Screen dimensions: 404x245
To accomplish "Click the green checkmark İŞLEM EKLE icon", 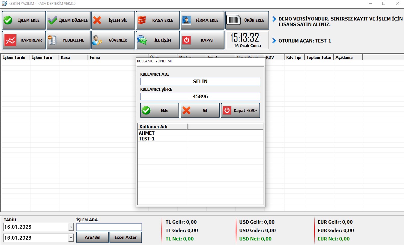I will [x=8, y=20].
